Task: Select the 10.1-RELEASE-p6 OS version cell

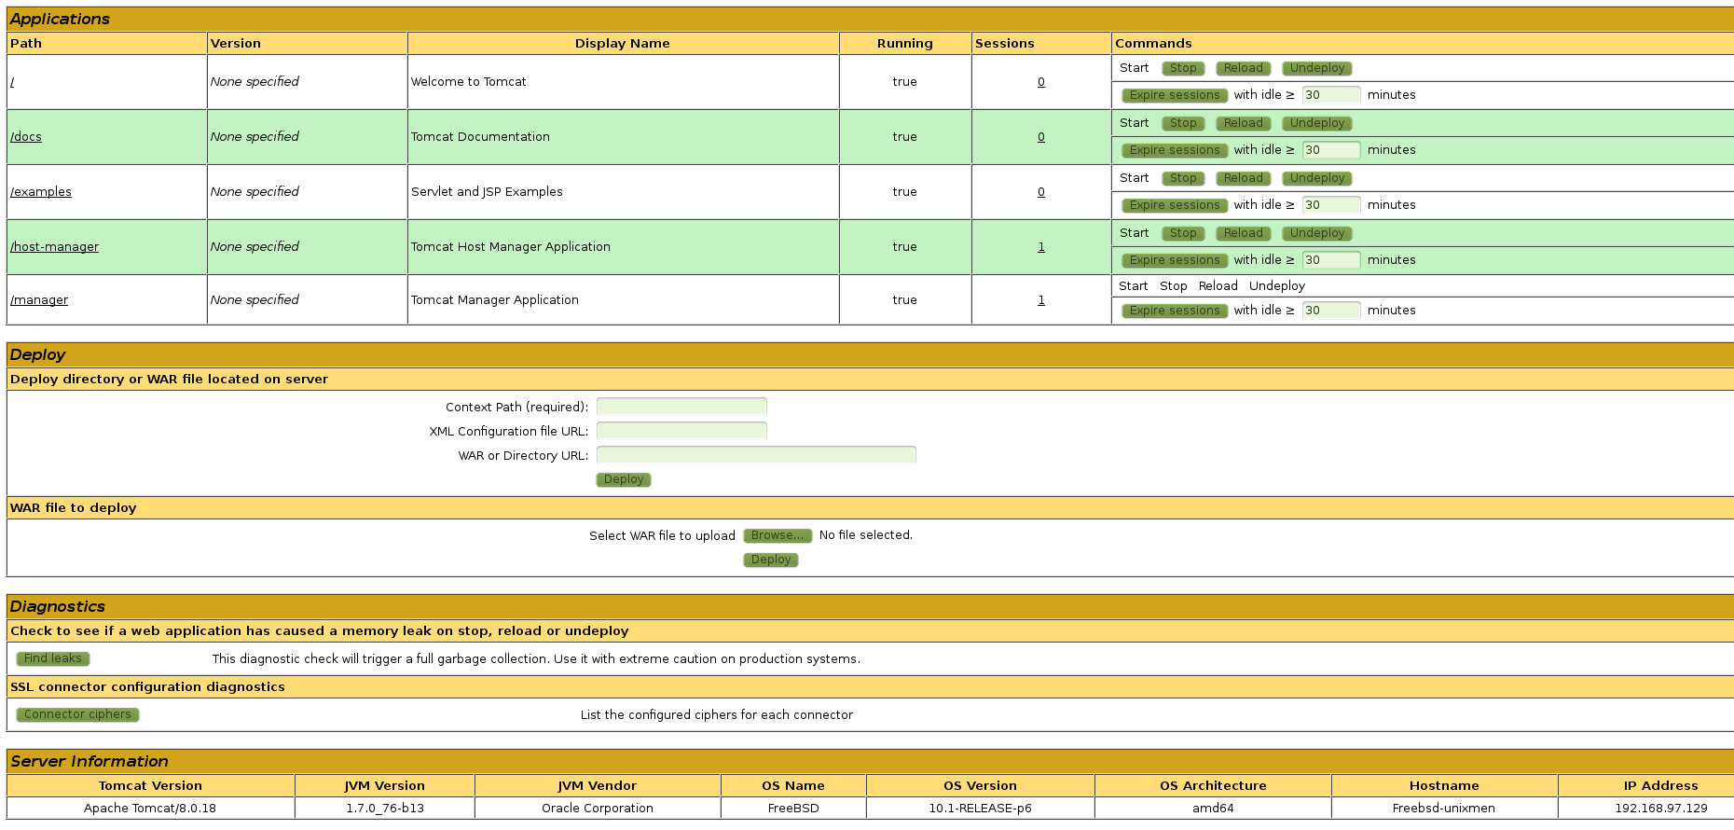Action: click(980, 809)
